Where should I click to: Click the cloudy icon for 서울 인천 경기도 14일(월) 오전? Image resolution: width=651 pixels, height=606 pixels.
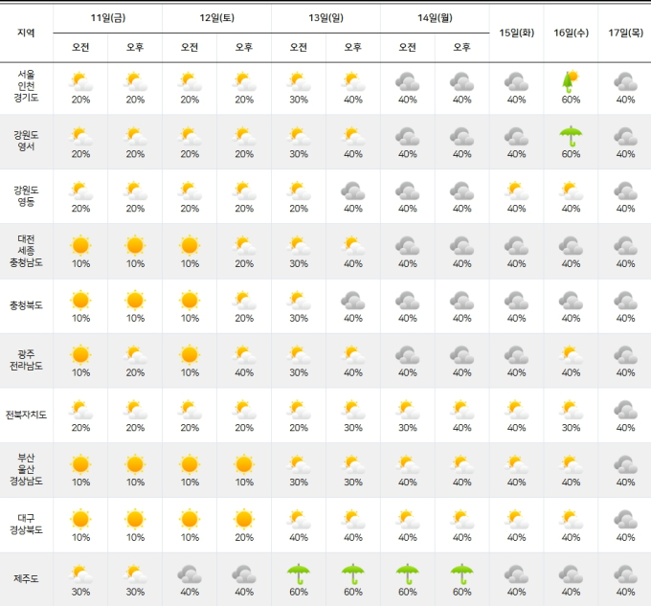pos(407,81)
